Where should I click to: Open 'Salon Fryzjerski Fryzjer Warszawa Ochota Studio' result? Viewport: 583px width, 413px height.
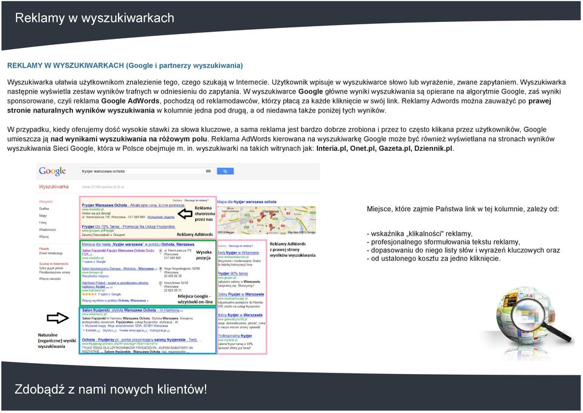(118, 252)
